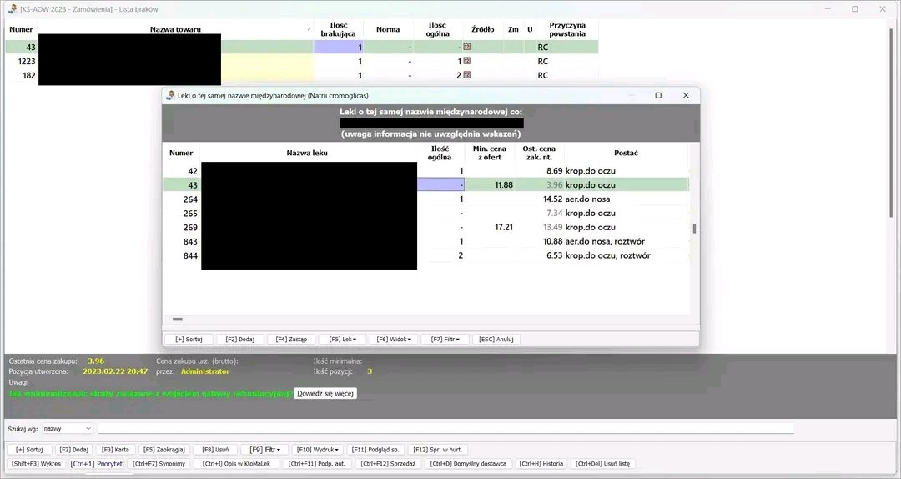
Task: Click [F12] Spr. w hurt. button
Action: [437, 450]
